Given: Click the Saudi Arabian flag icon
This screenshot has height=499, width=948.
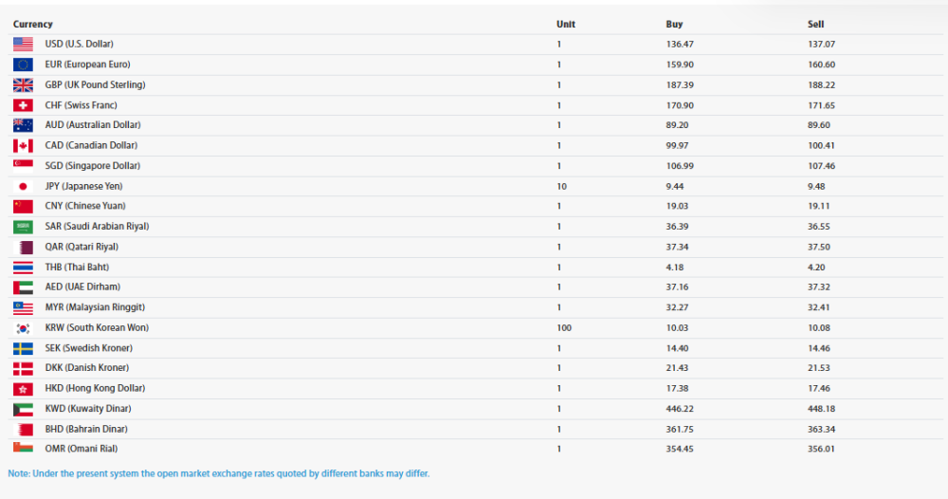Looking at the screenshot, I should [x=23, y=227].
